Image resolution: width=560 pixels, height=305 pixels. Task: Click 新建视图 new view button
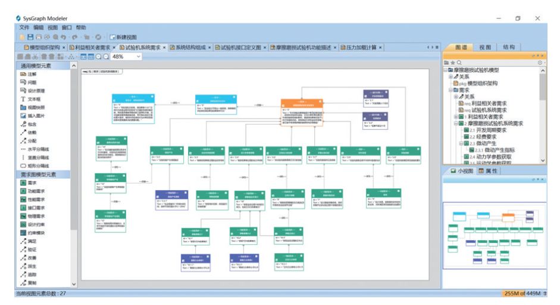pyautogui.click(x=123, y=37)
